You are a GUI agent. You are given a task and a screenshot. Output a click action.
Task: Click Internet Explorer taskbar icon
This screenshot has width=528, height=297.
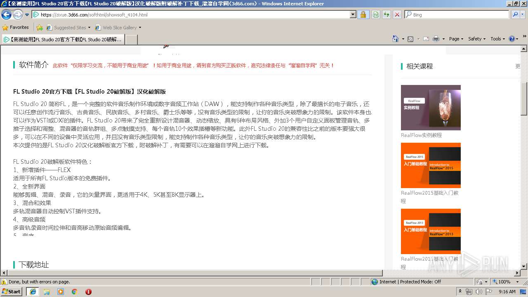coord(33,292)
